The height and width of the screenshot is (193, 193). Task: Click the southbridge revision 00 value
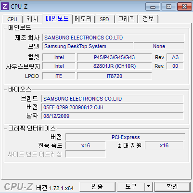175,66
